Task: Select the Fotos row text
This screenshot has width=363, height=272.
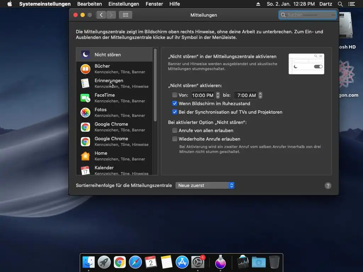Action: click(x=120, y=112)
